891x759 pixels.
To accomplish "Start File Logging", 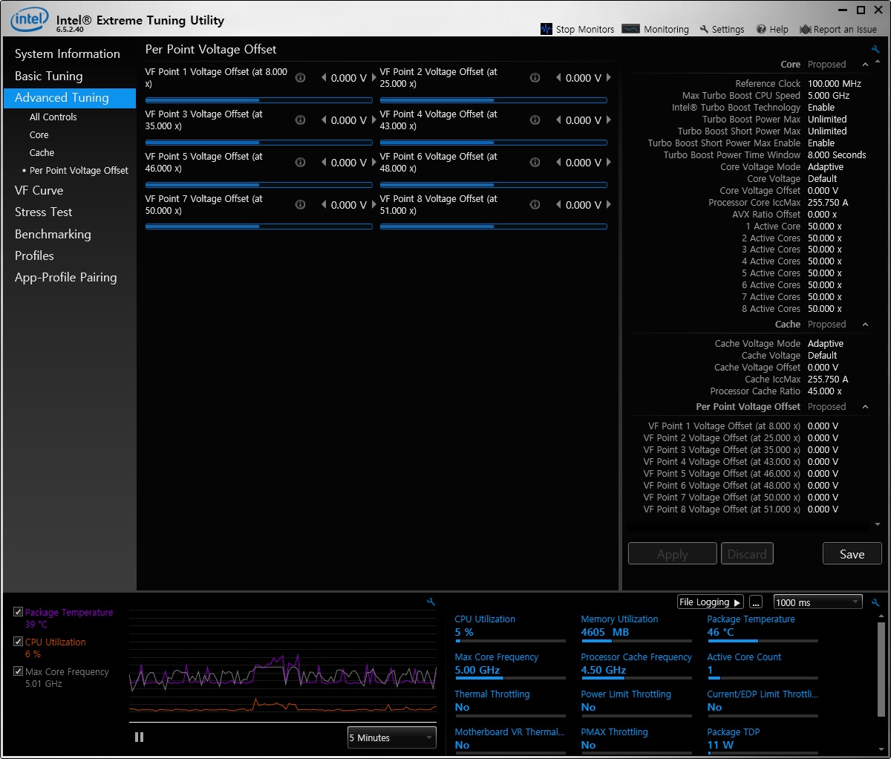I will pyautogui.click(x=710, y=602).
